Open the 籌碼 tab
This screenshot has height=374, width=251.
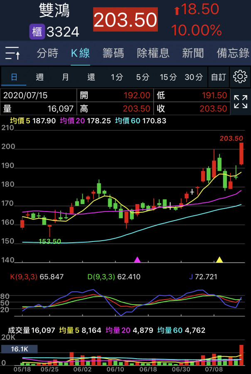coord(113,53)
